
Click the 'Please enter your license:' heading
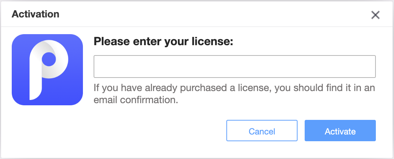163,41
